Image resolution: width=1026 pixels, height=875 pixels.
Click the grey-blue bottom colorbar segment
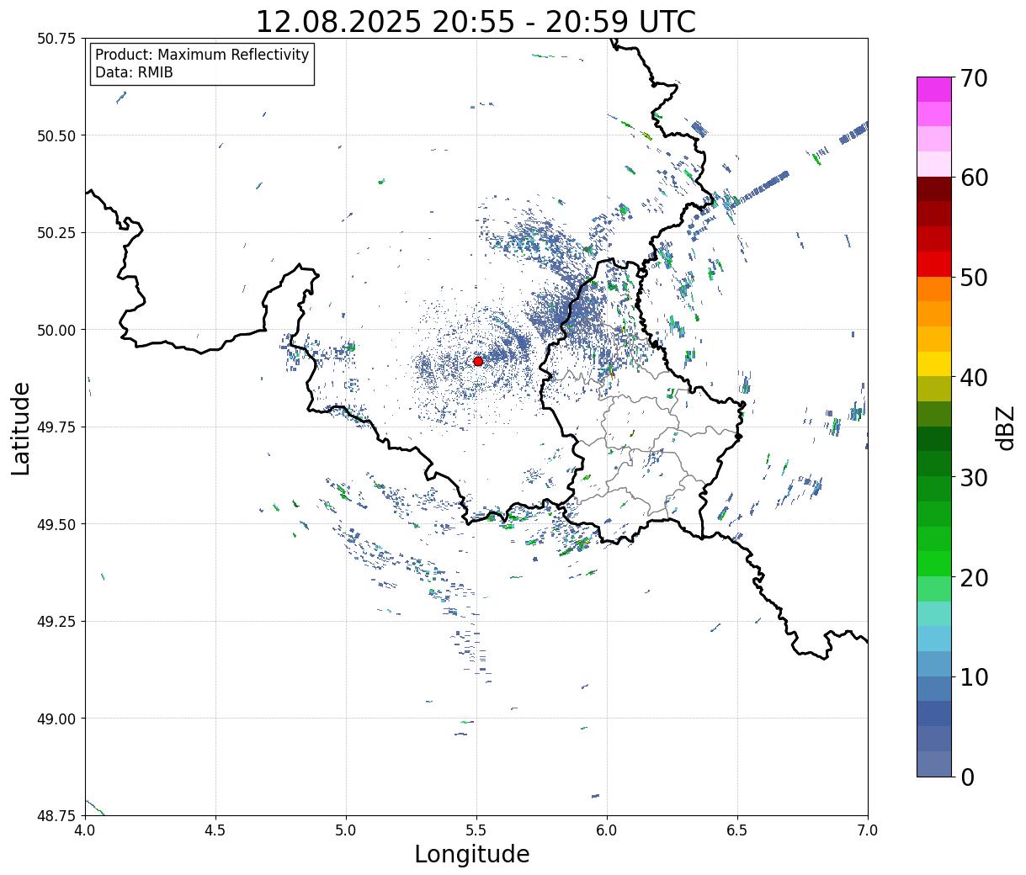click(934, 763)
